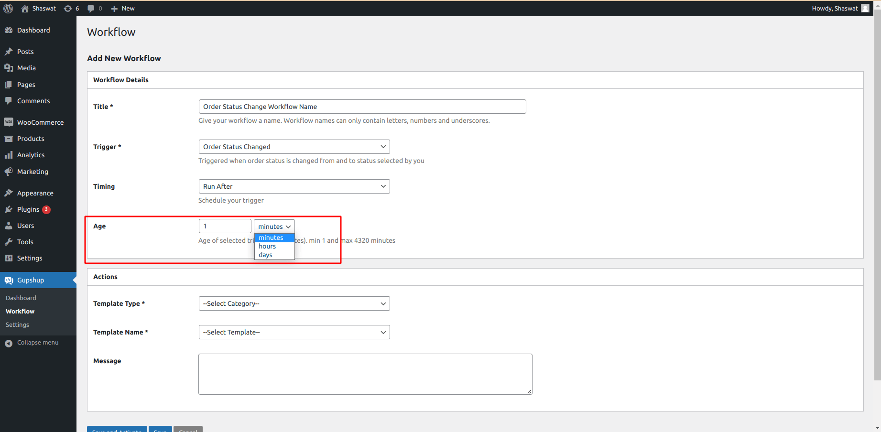Select the days option in the list
The height and width of the screenshot is (432, 881).
point(274,255)
